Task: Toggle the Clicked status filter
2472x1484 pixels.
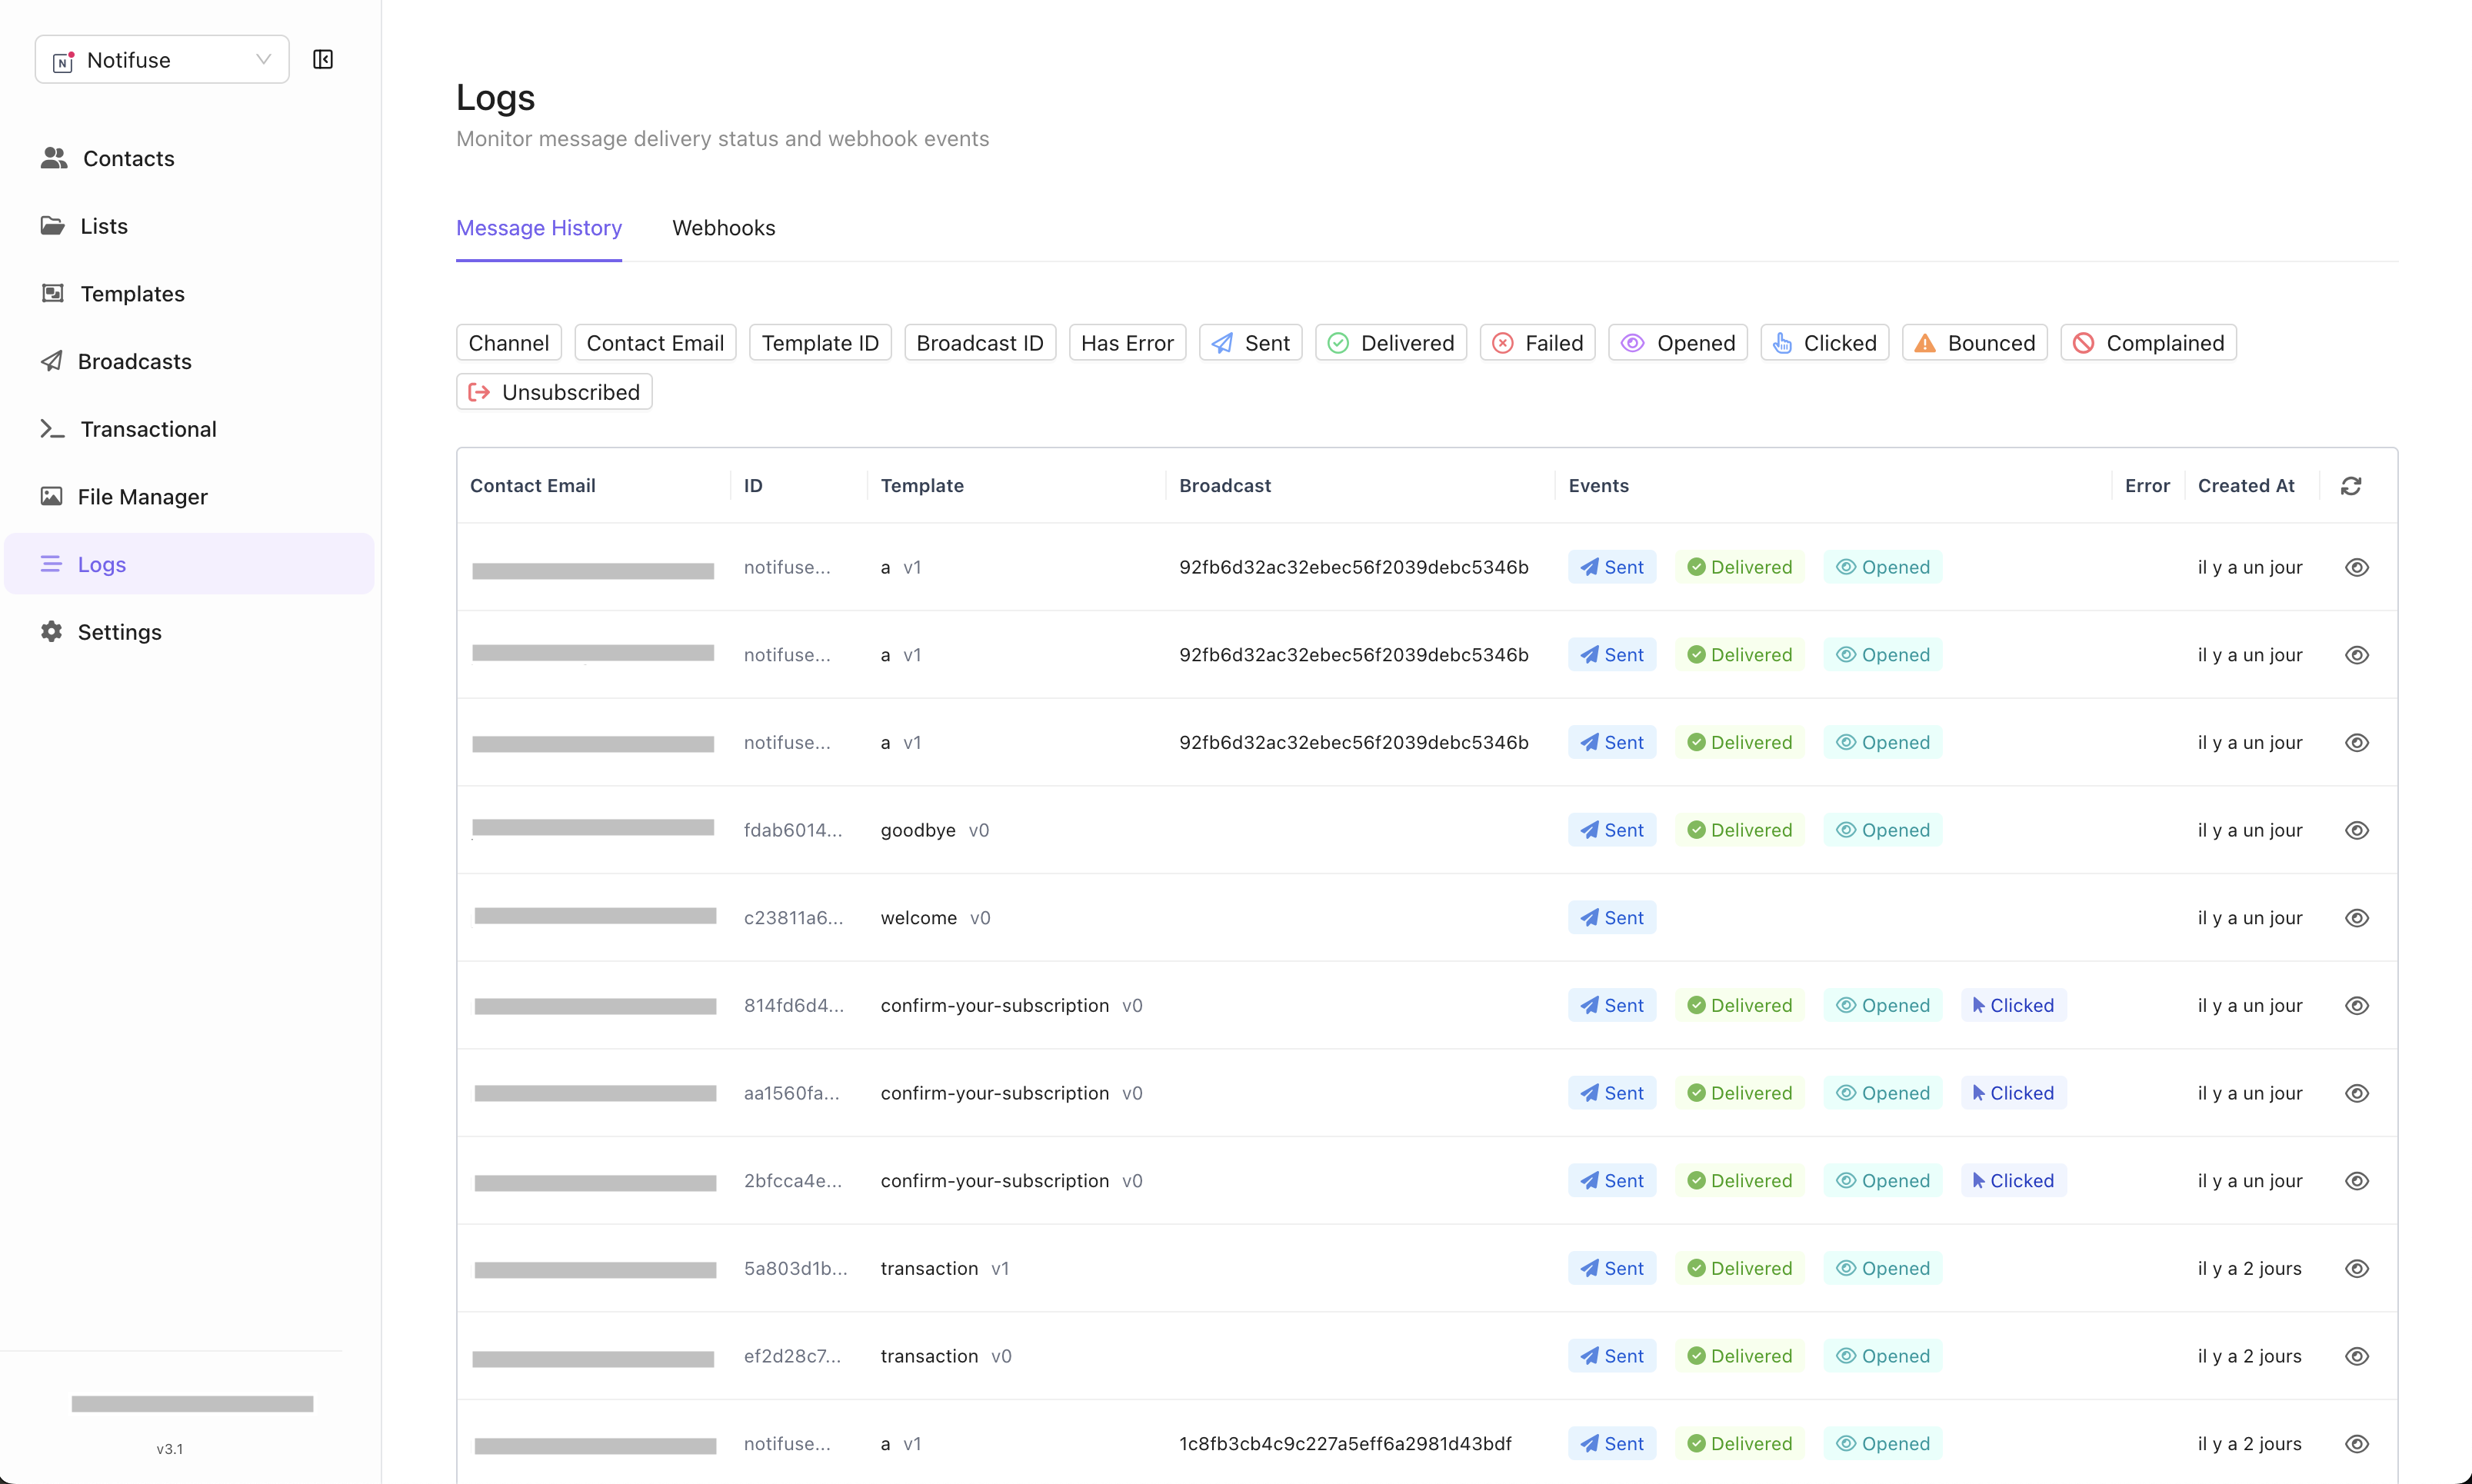Action: 1825,343
